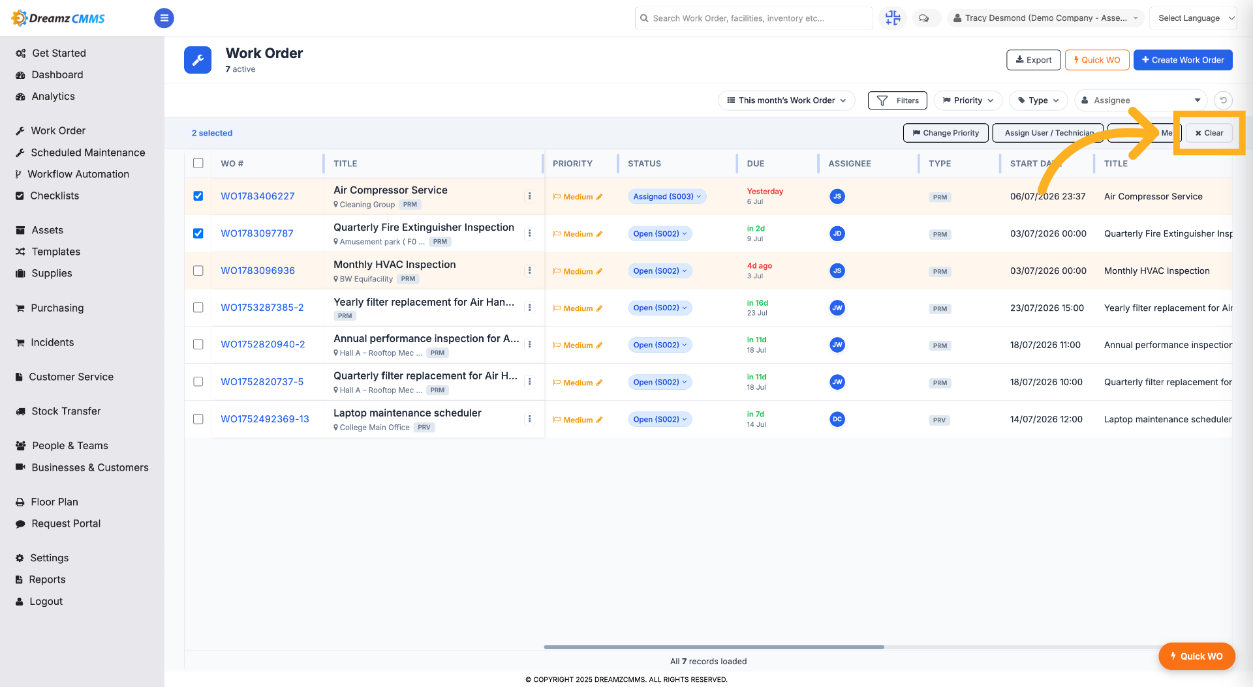The width and height of the screenshot is (1253, 687).
Task: Click JW avatar on Annual performance inspection row
Action: [837, 345]
